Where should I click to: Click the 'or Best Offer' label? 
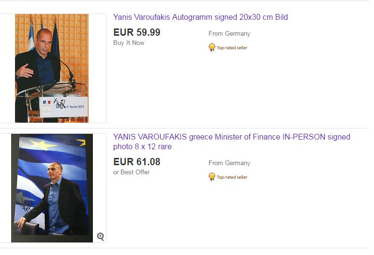pyautogui.click(x=131, y=172)
